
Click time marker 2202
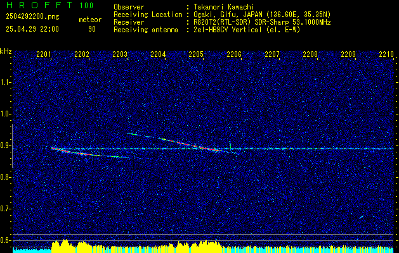(x=82, y=54)
